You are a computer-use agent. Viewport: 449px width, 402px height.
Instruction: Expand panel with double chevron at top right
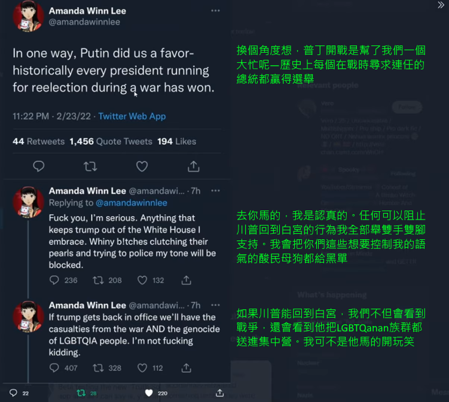point(441,5)
